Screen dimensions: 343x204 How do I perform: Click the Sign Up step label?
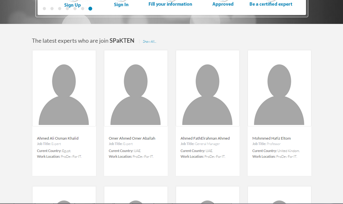pyautogui.click(x=72, y=5)
